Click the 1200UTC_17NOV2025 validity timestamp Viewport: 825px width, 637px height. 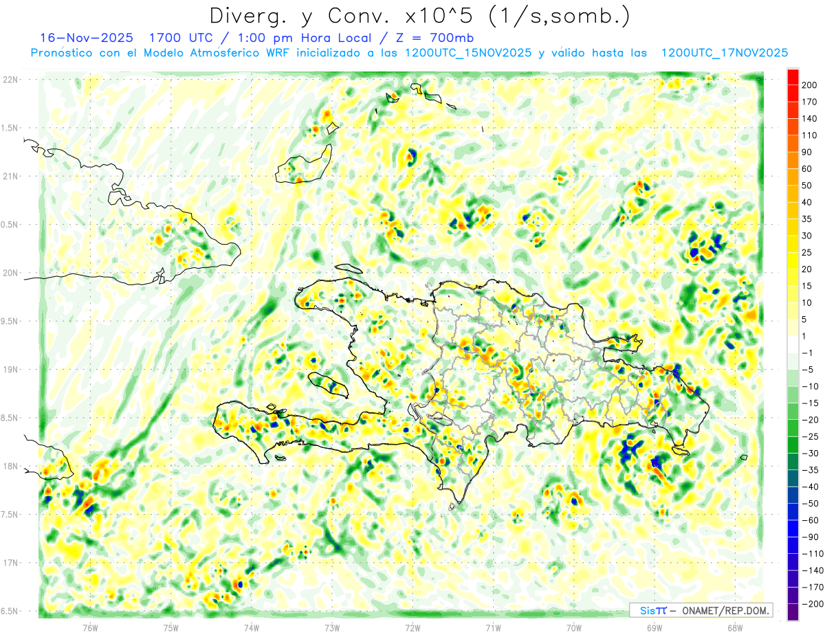pos(724,53)
